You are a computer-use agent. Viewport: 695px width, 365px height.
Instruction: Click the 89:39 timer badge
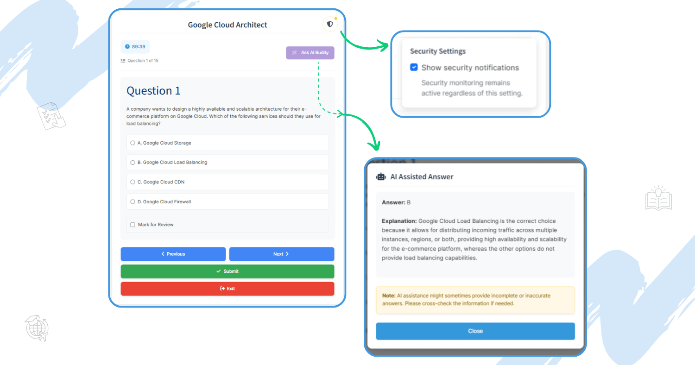pyautogui.click(x=135, y=47)
